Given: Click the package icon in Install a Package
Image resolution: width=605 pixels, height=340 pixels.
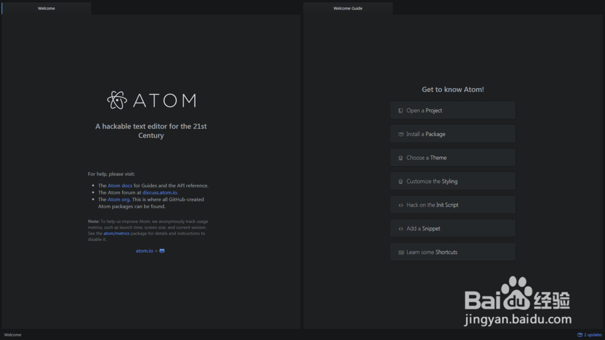Looking at the screenshot, I should point(401,135).
